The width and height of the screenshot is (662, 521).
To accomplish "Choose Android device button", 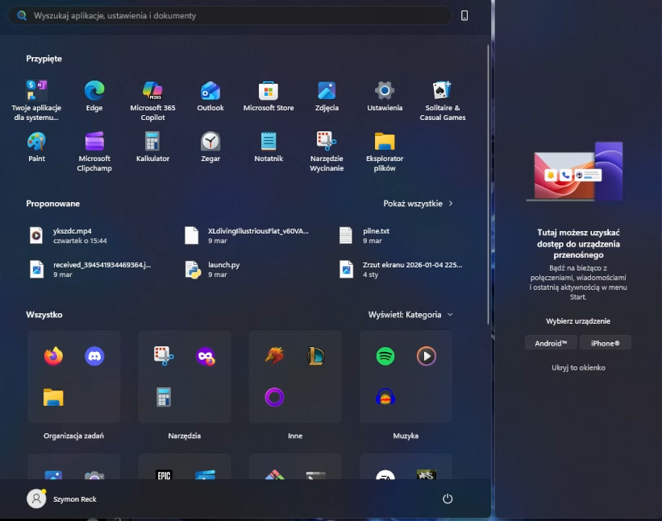I will [x=551, y=343].
